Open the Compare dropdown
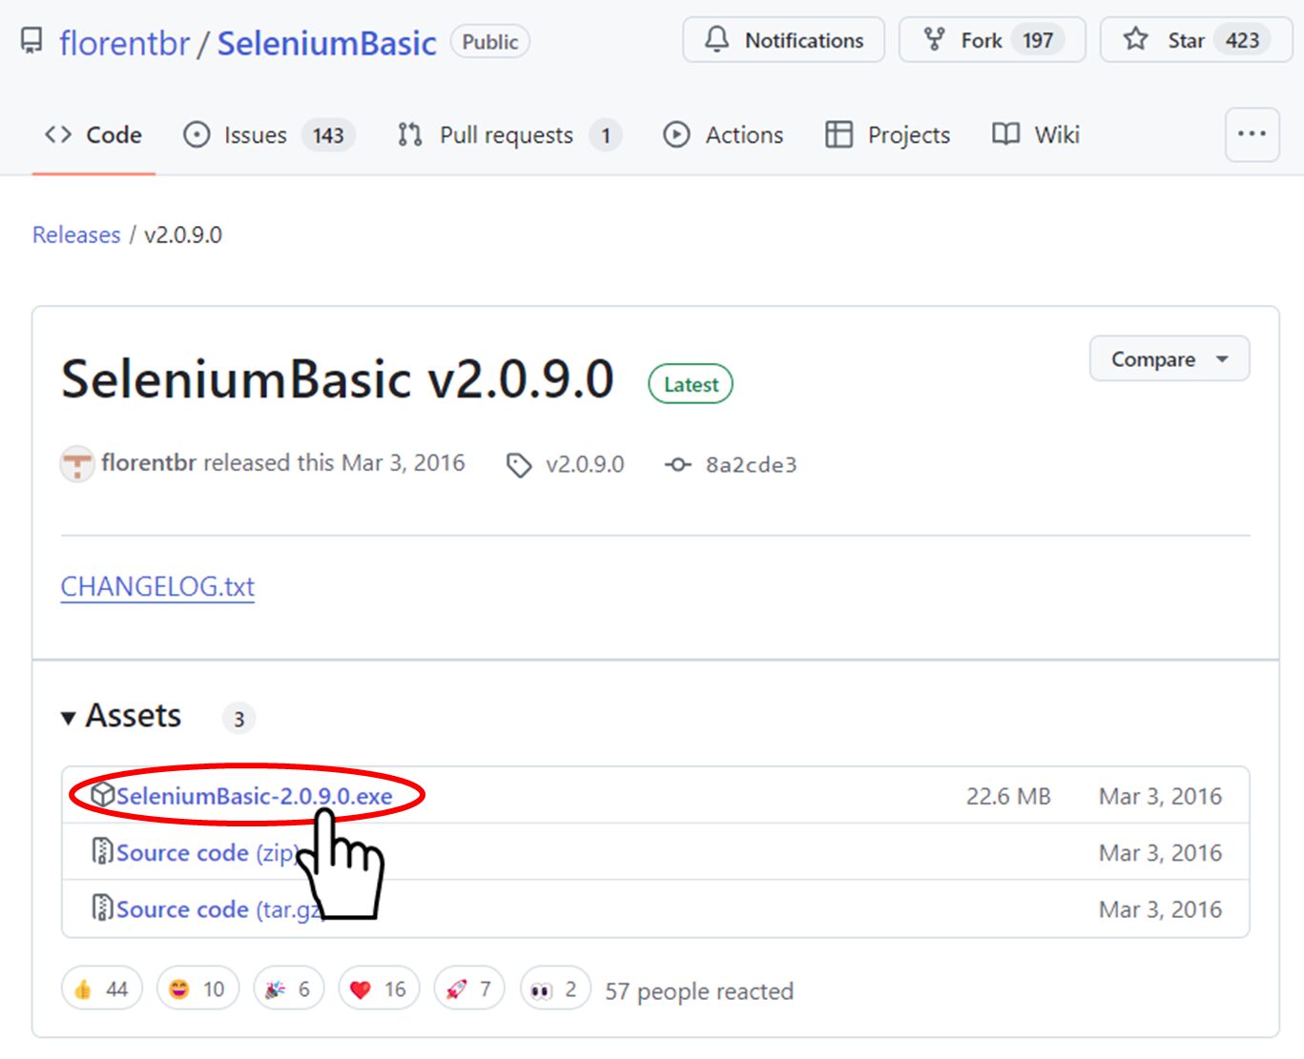The height and width of the screenshot is (1059, 1304). (x=1169, y=358)
